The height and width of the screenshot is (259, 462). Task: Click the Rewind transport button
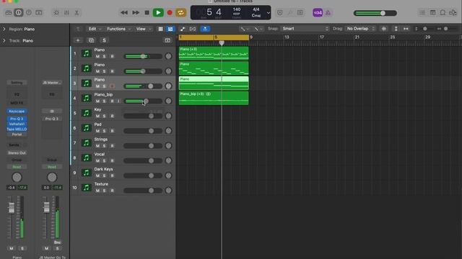pos(124,13)
